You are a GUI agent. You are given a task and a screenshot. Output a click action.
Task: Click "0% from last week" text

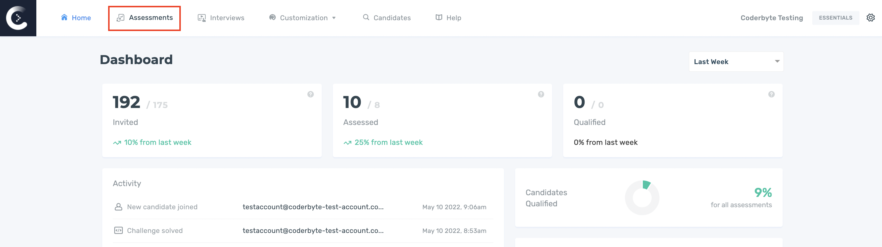click(x=605, y=142)
